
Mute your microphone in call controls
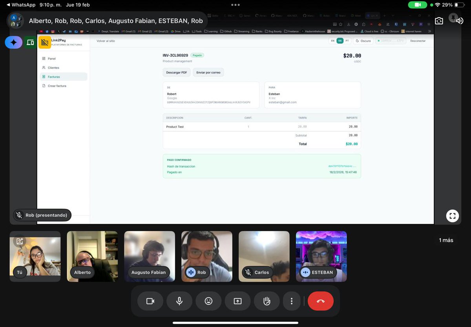(179, 301)
